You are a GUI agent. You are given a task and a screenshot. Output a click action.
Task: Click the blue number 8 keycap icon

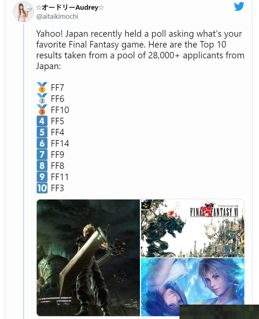[42, 166]
